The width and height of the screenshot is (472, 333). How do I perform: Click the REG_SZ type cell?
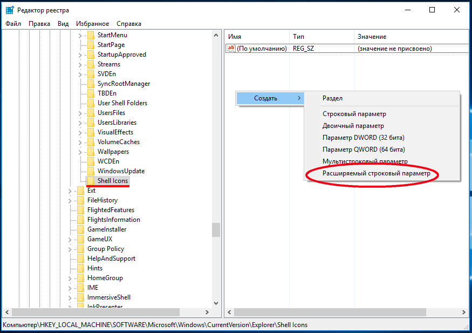tap(303, 49)
